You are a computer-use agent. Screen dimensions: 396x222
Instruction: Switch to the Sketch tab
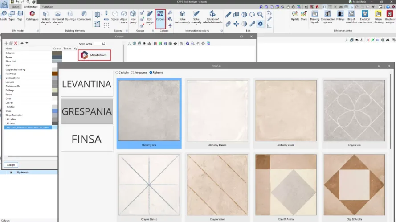click(16, 7)
